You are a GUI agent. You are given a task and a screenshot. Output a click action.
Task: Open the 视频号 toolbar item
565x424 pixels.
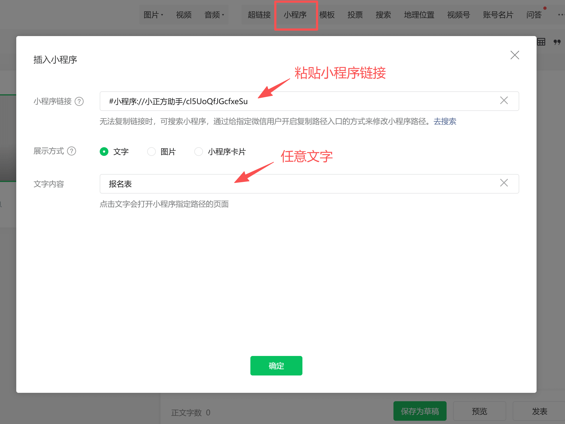(459, 15)
